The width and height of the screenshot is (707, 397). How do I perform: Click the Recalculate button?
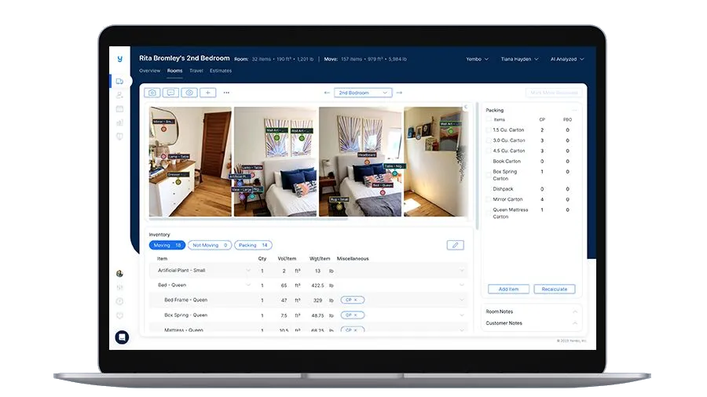554,289
